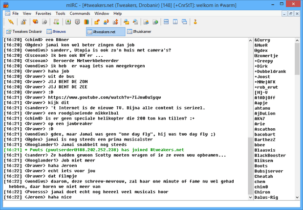Click the chat scrollbar up arrow
303x210 pixels.
click(250, 41)
